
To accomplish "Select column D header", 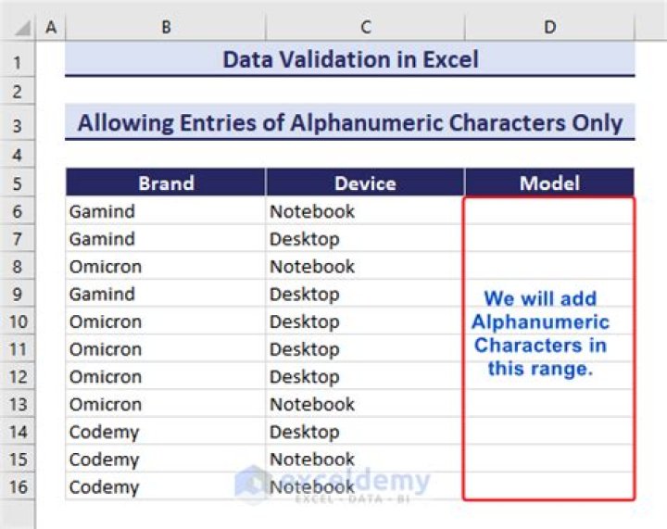I will pyautogui.click(x=549, y=28).
